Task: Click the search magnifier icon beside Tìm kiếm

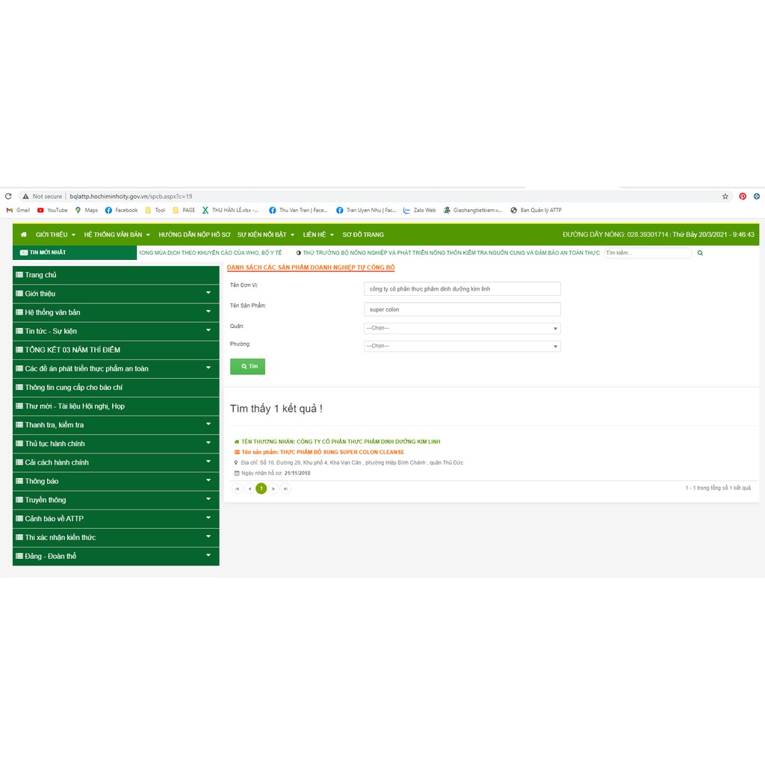Action: click(700, 253)
